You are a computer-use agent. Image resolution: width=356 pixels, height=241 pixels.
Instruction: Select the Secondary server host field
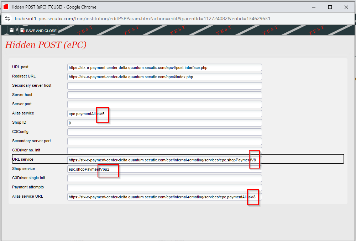(164, 86)
